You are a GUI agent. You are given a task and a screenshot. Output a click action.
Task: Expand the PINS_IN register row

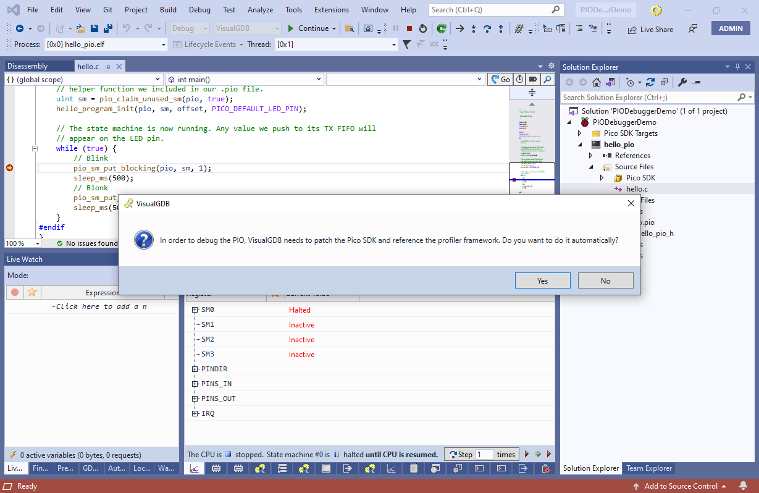point(195,384)
